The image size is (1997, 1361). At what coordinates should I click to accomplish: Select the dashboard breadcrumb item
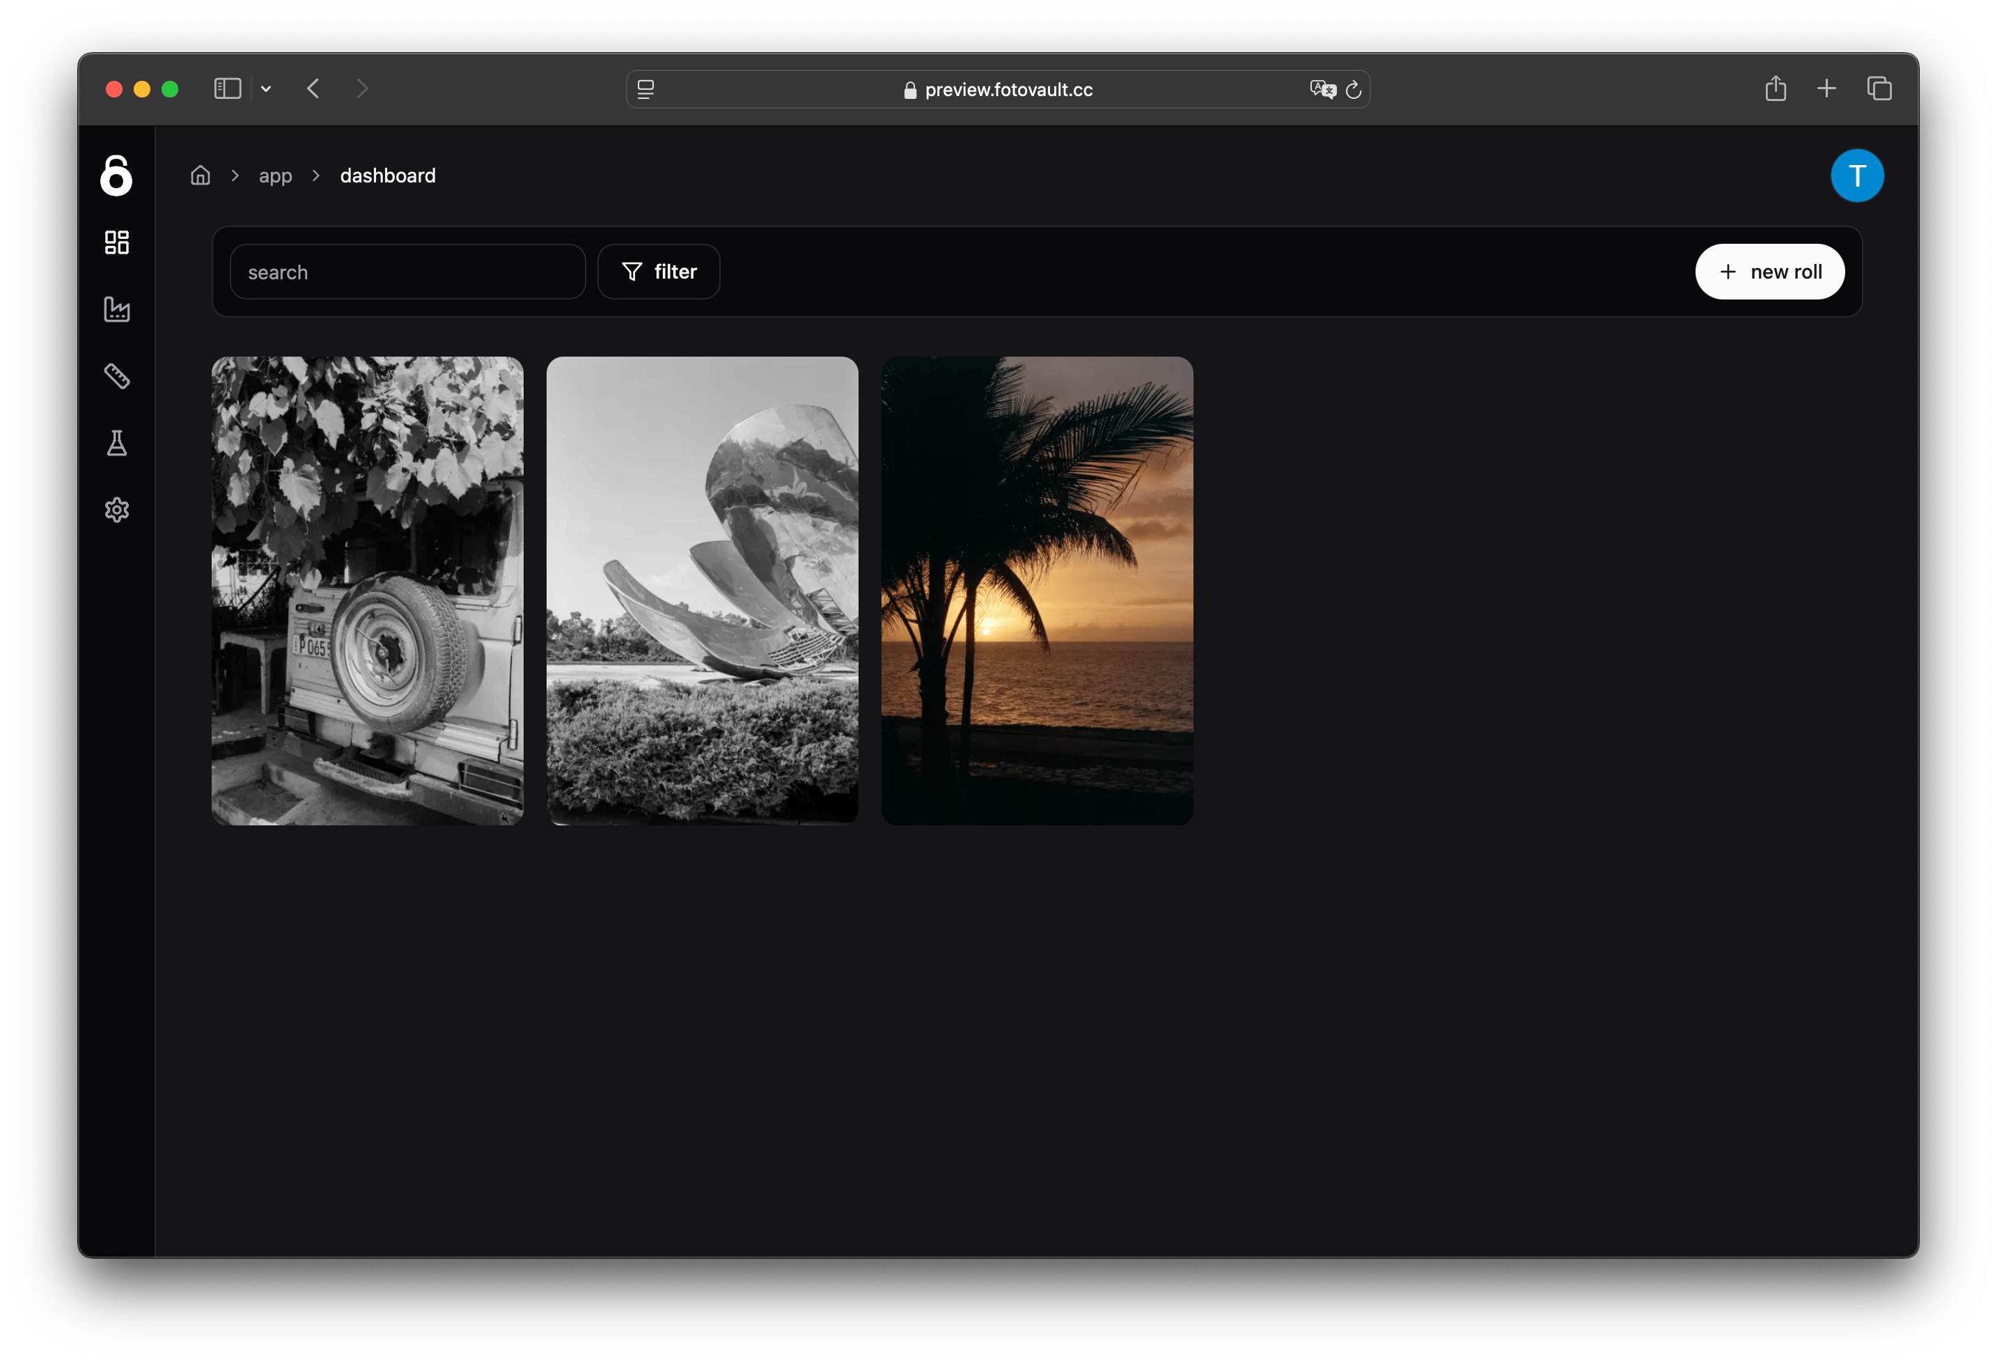click(x=388, y=175)
